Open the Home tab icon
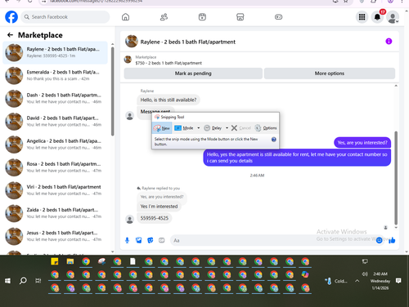The width and height of the screenshot is (409, 307). point(125,17)
